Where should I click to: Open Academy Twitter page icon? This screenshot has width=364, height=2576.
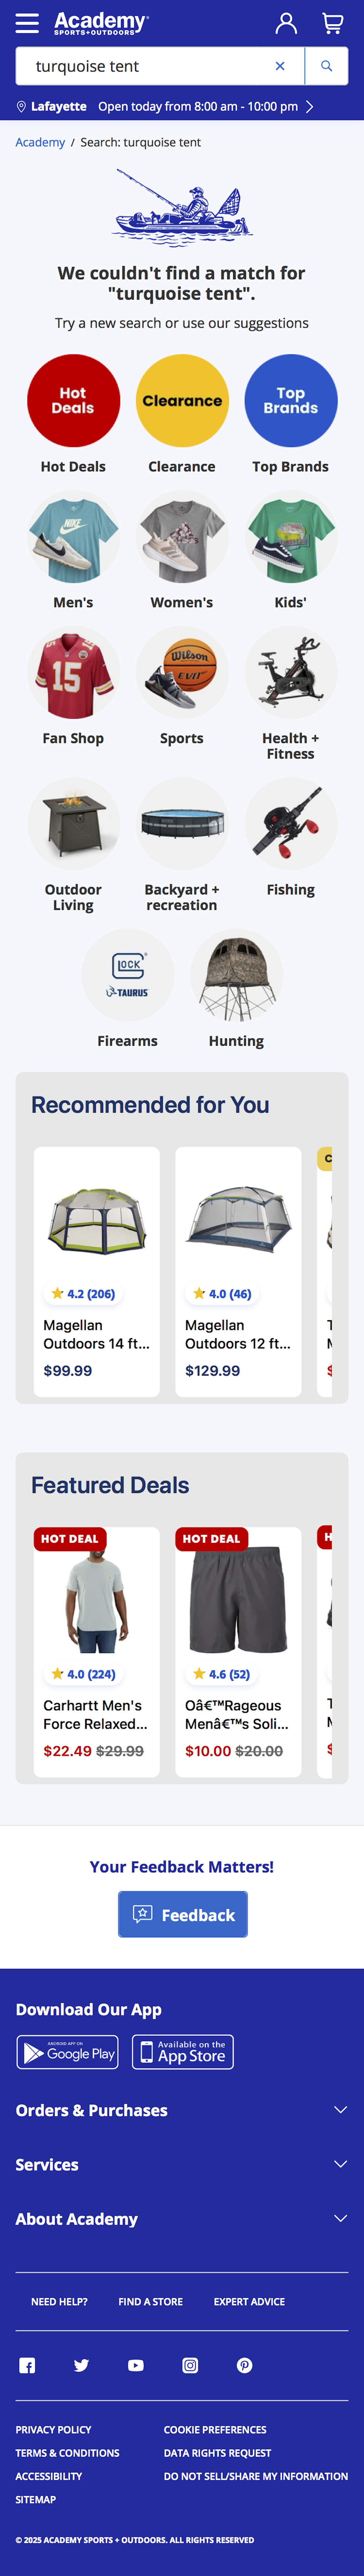point(81,2365)
